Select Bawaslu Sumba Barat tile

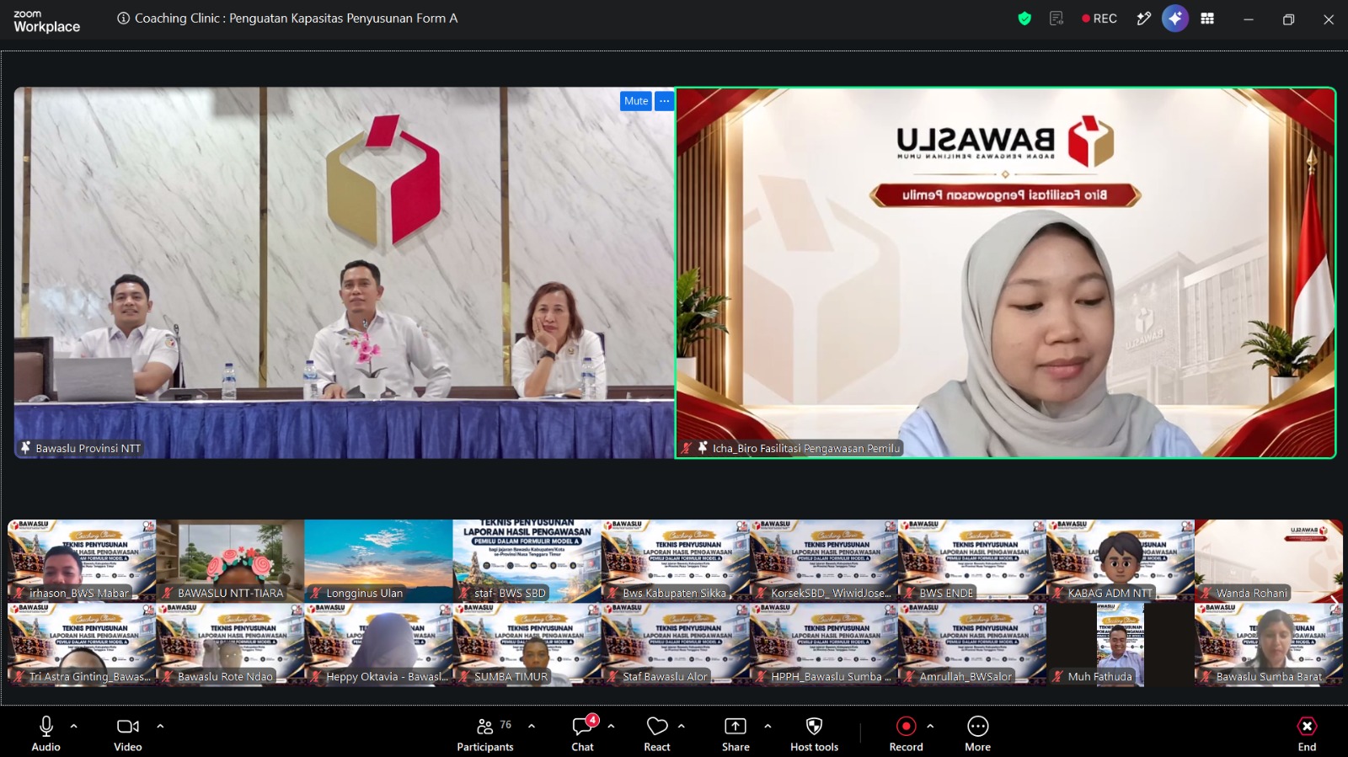(1269, 645)
